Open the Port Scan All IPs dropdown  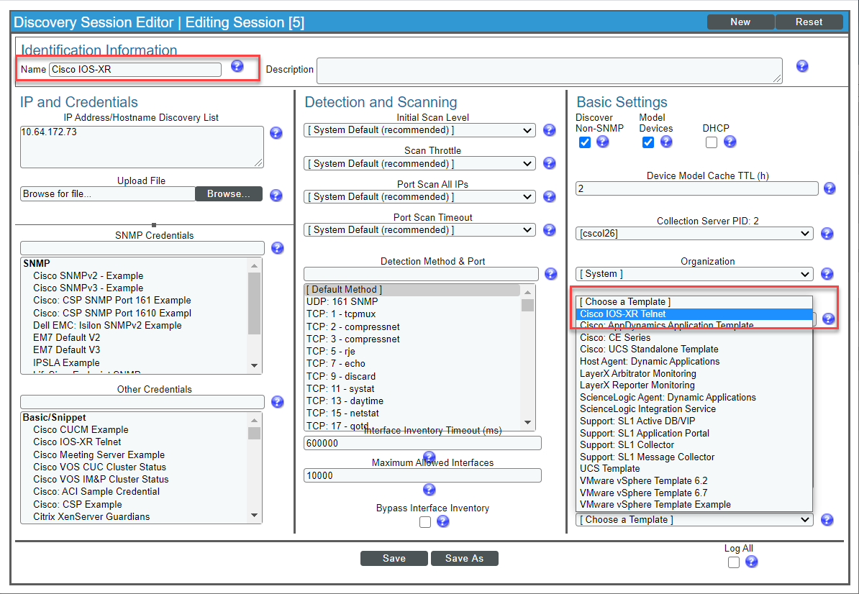[x=419, y=197]
